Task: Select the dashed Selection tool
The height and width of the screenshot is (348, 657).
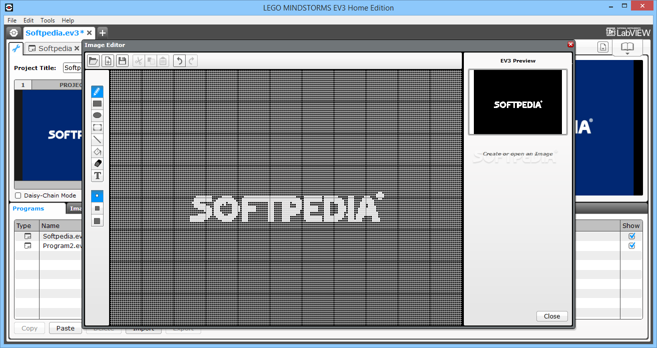Action: 97,127
